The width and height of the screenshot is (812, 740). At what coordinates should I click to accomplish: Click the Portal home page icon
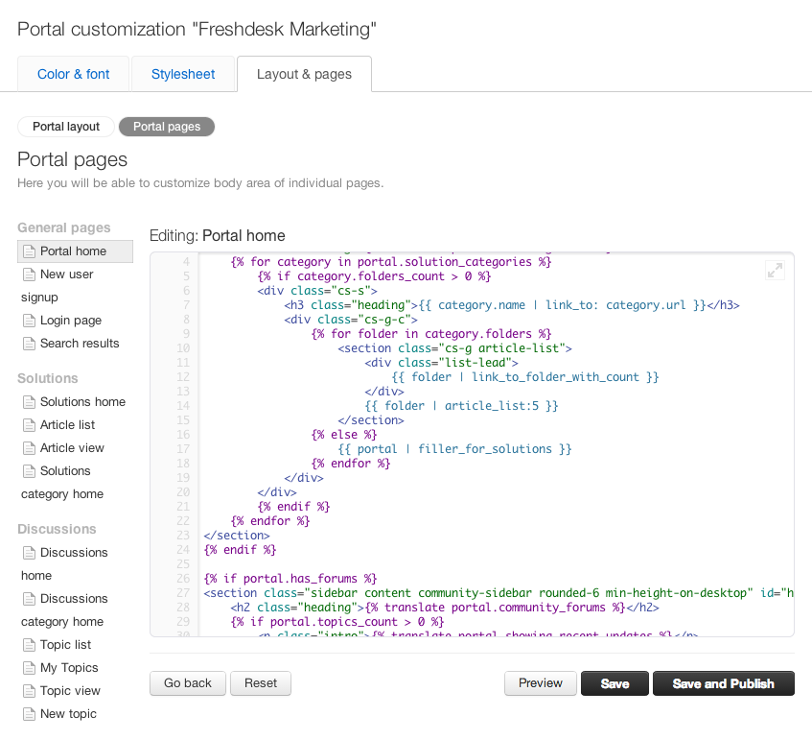[x=30, y=251]
